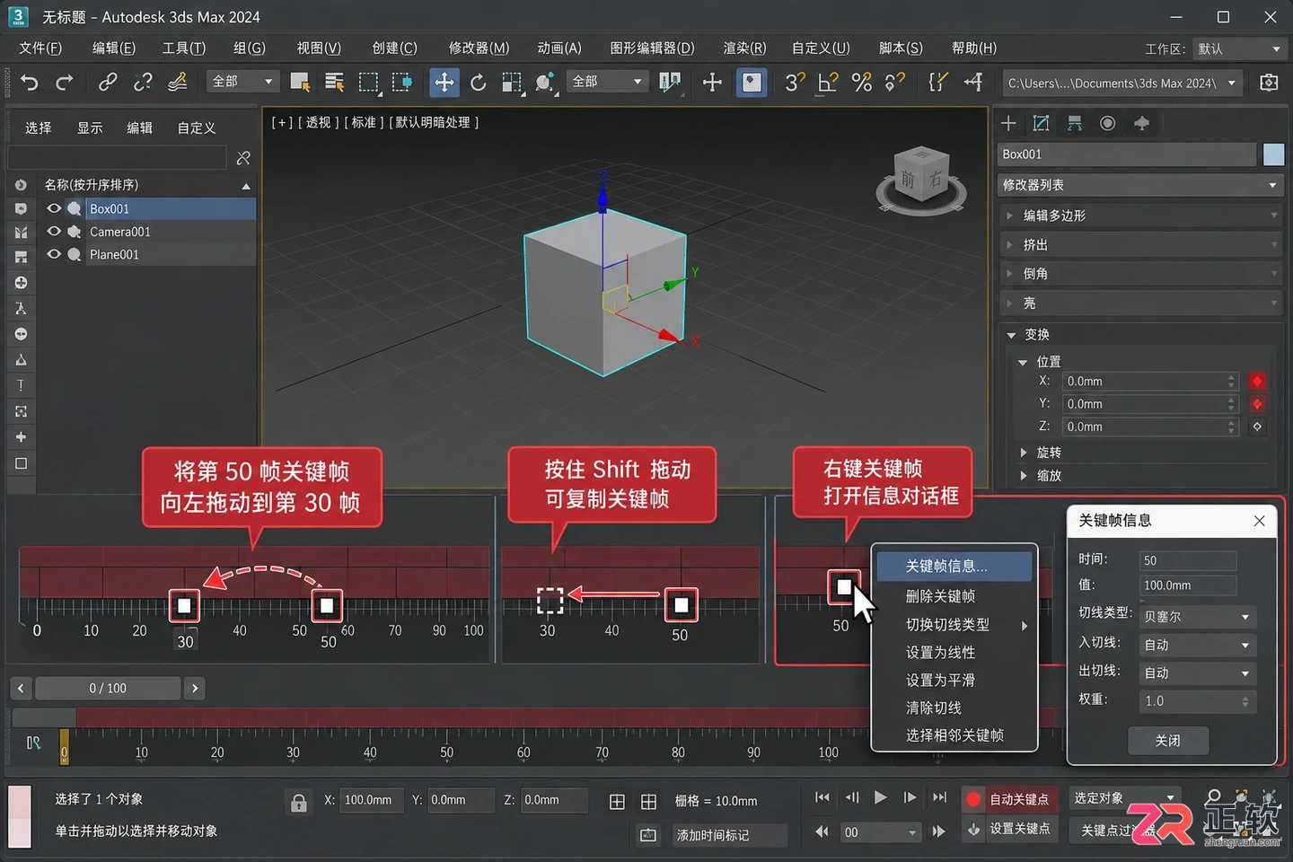The width and height of the screenshot is (1293, 862).
Task: Open the Animation menu
Action: [x=559, y=48]
